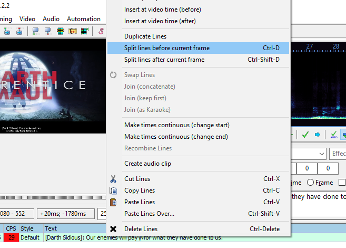346x248 pixels.
Task: Choose Paste Lines Over... entry
Action: [x=198, y=214]
